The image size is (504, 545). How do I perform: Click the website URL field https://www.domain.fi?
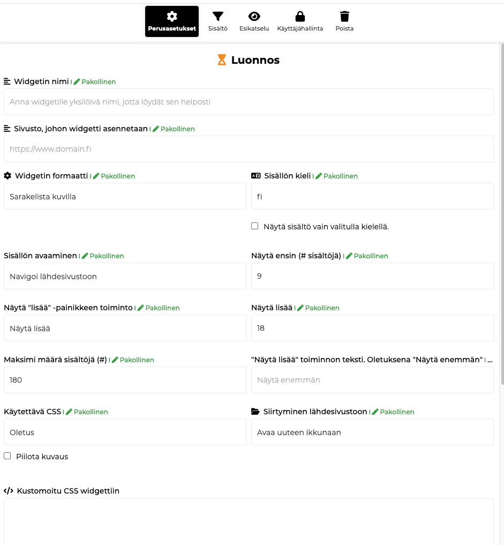pos(249,149)
